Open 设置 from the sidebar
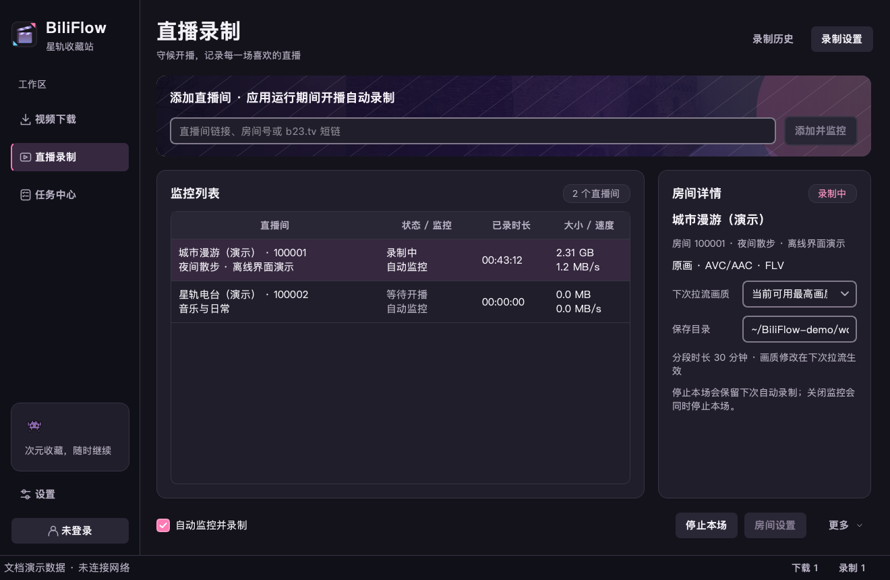The height and width of the screenshot is (580, 890). (x=70, y=494)
